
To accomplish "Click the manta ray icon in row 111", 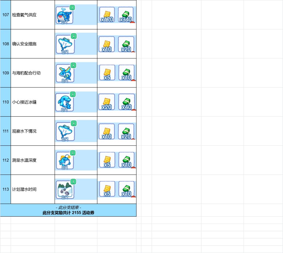I will click(x=65, y=132).
